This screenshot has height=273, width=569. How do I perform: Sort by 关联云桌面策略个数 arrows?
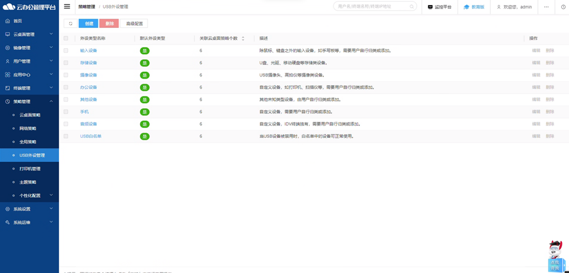click(243, 38)
